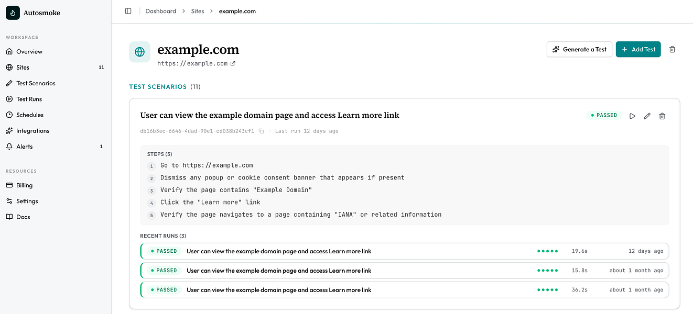The height and width of the screenshot is (314, 693).
Task: Click the Alerts bell icon
Action: (x=9, y=147)
